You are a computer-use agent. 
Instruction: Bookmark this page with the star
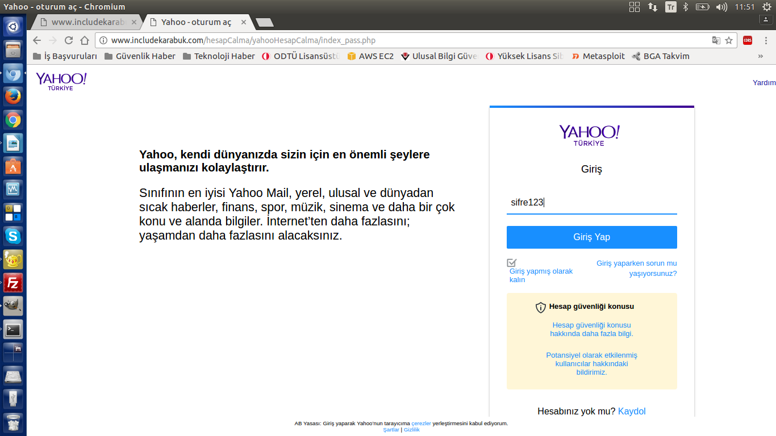pyautogui.click(x=729, y=40)
